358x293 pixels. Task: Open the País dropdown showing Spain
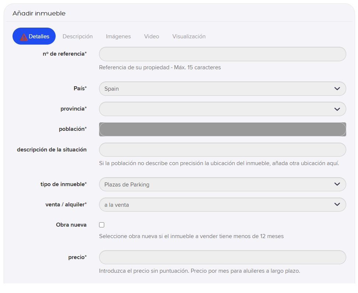(x=222, y=89)
